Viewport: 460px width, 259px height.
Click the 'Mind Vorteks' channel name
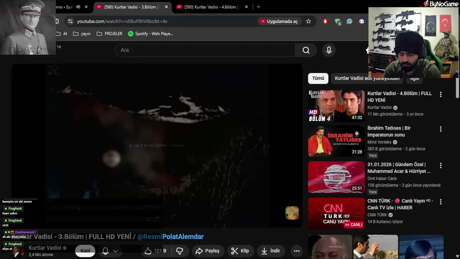pyautogui.click(x=379, y=142)
